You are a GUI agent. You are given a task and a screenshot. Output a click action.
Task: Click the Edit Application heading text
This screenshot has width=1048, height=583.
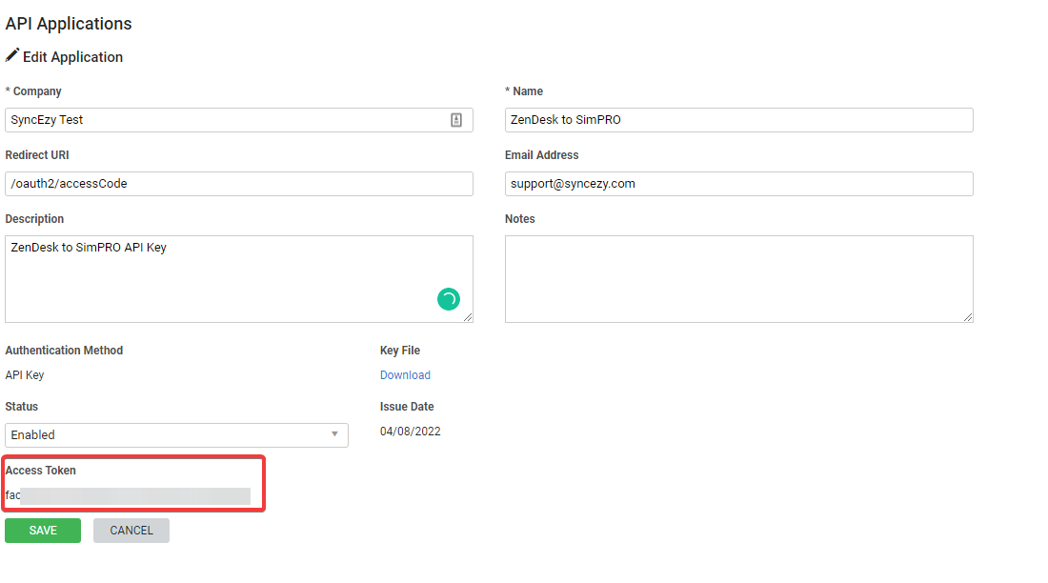pos(72,57)
